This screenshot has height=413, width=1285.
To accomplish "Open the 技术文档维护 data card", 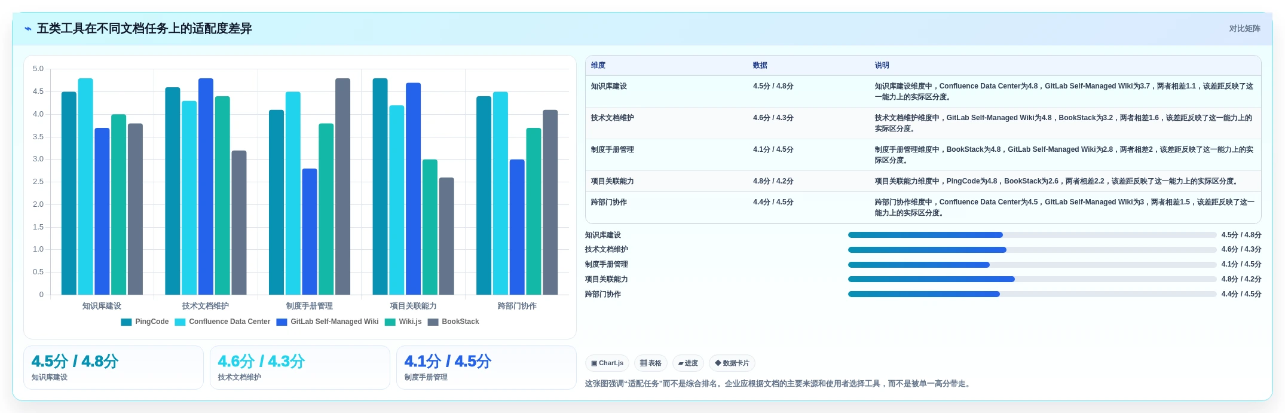I will (300, 368).
